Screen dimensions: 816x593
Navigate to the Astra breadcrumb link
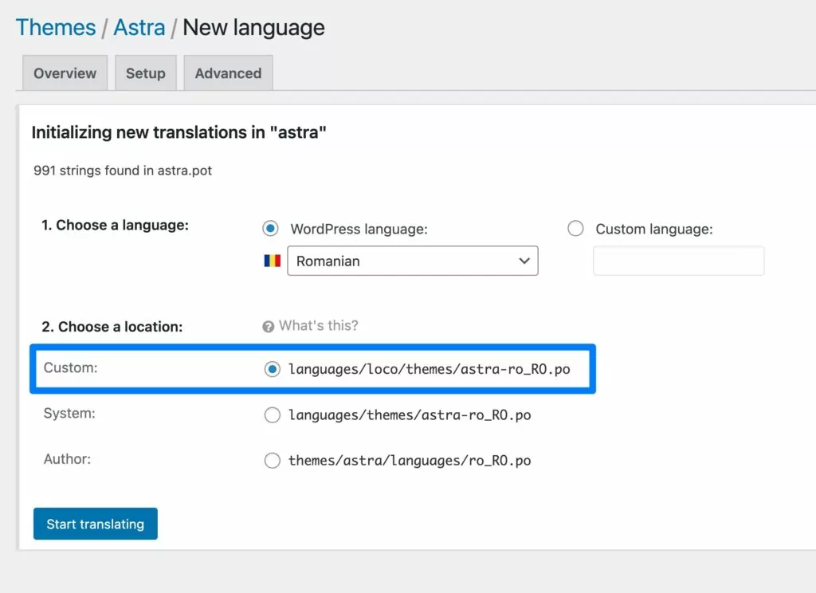point(139,28)
